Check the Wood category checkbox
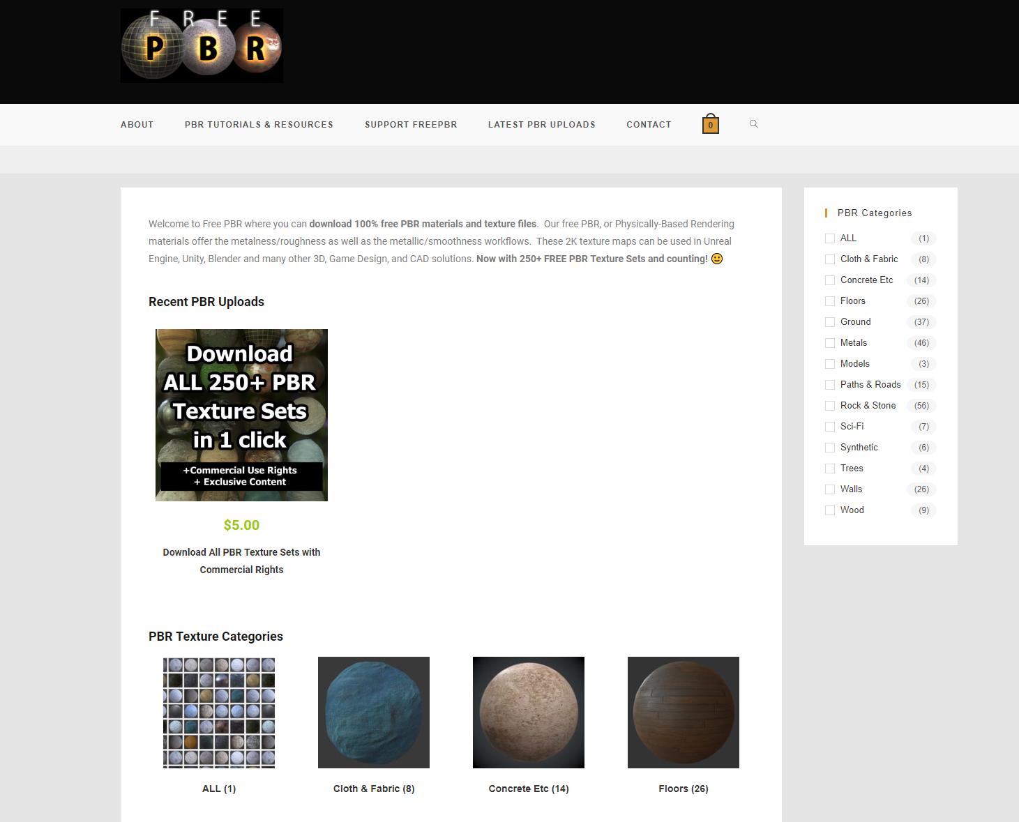Screen dimensions: 1019x822 (830, 510)
